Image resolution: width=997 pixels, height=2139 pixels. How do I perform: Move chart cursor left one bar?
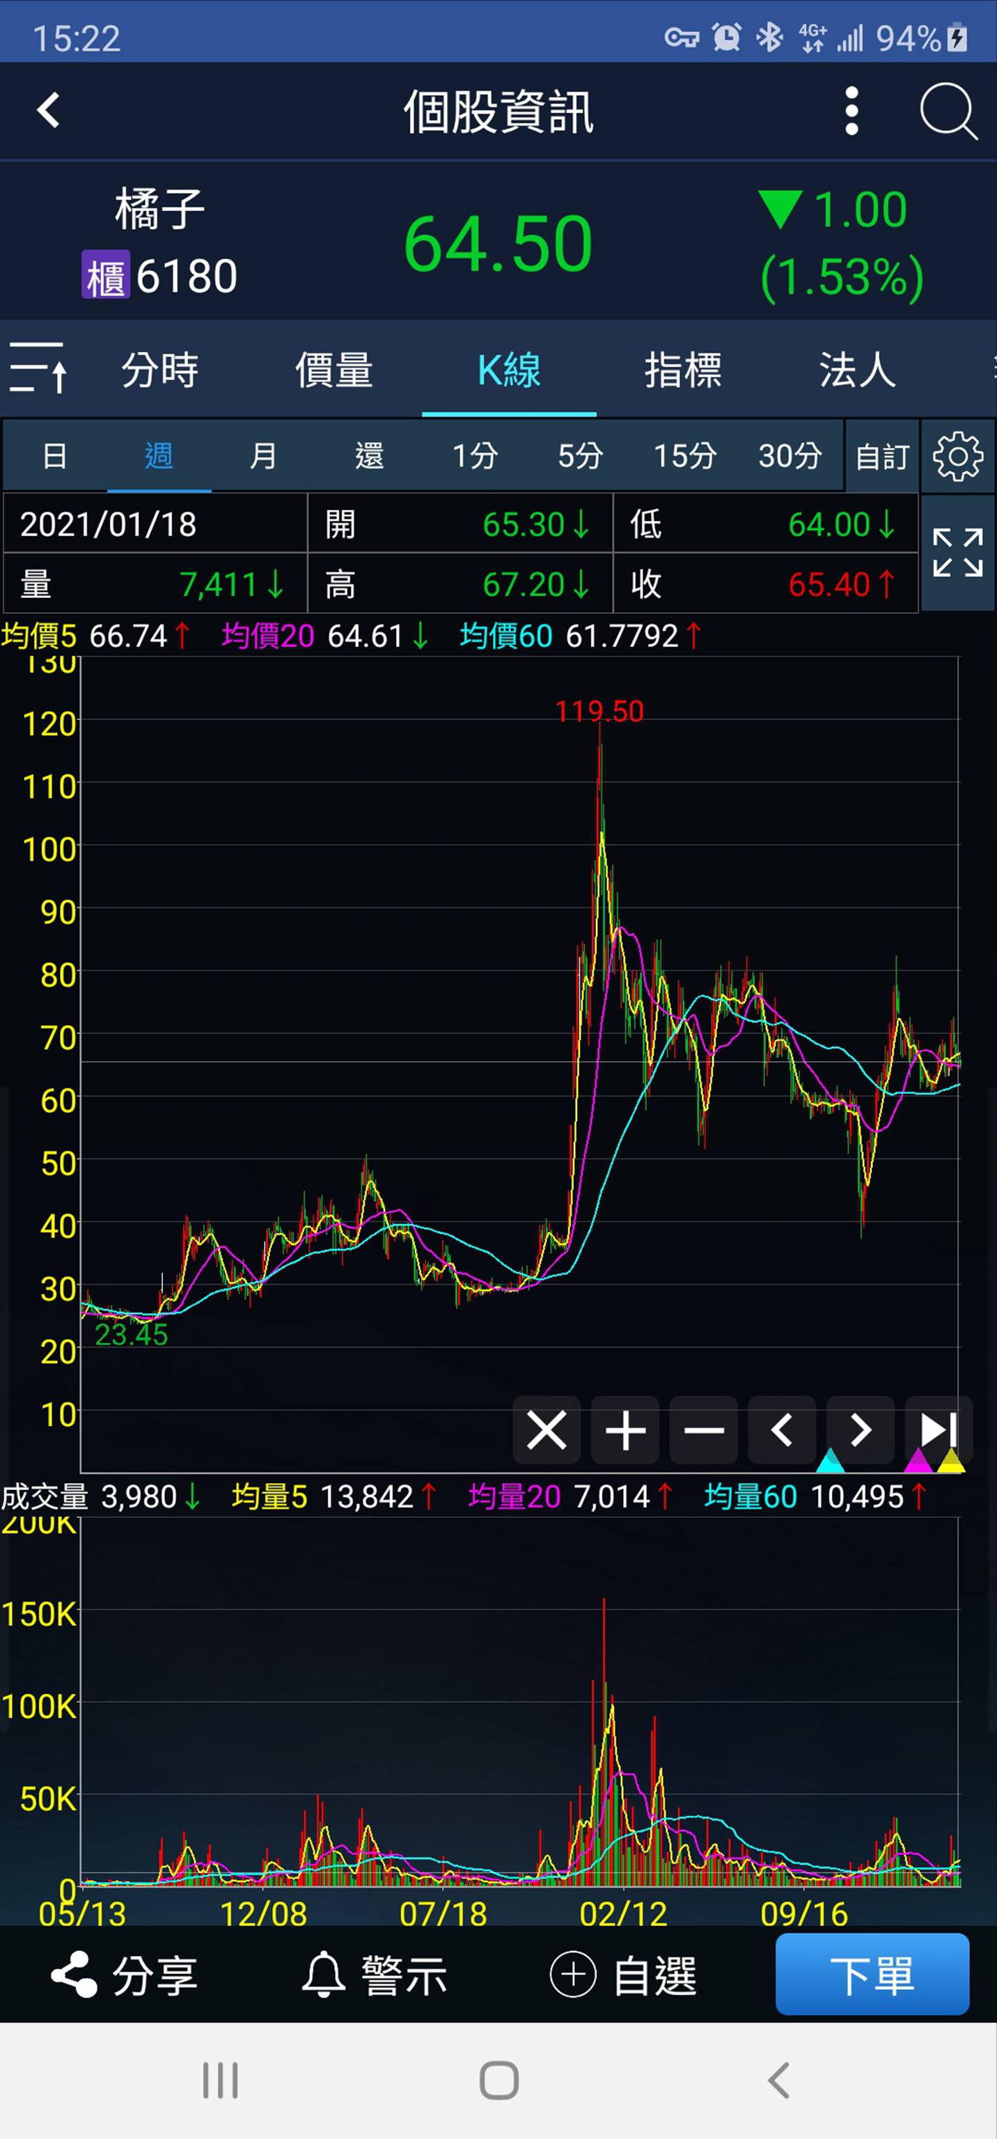point(782,1430)
